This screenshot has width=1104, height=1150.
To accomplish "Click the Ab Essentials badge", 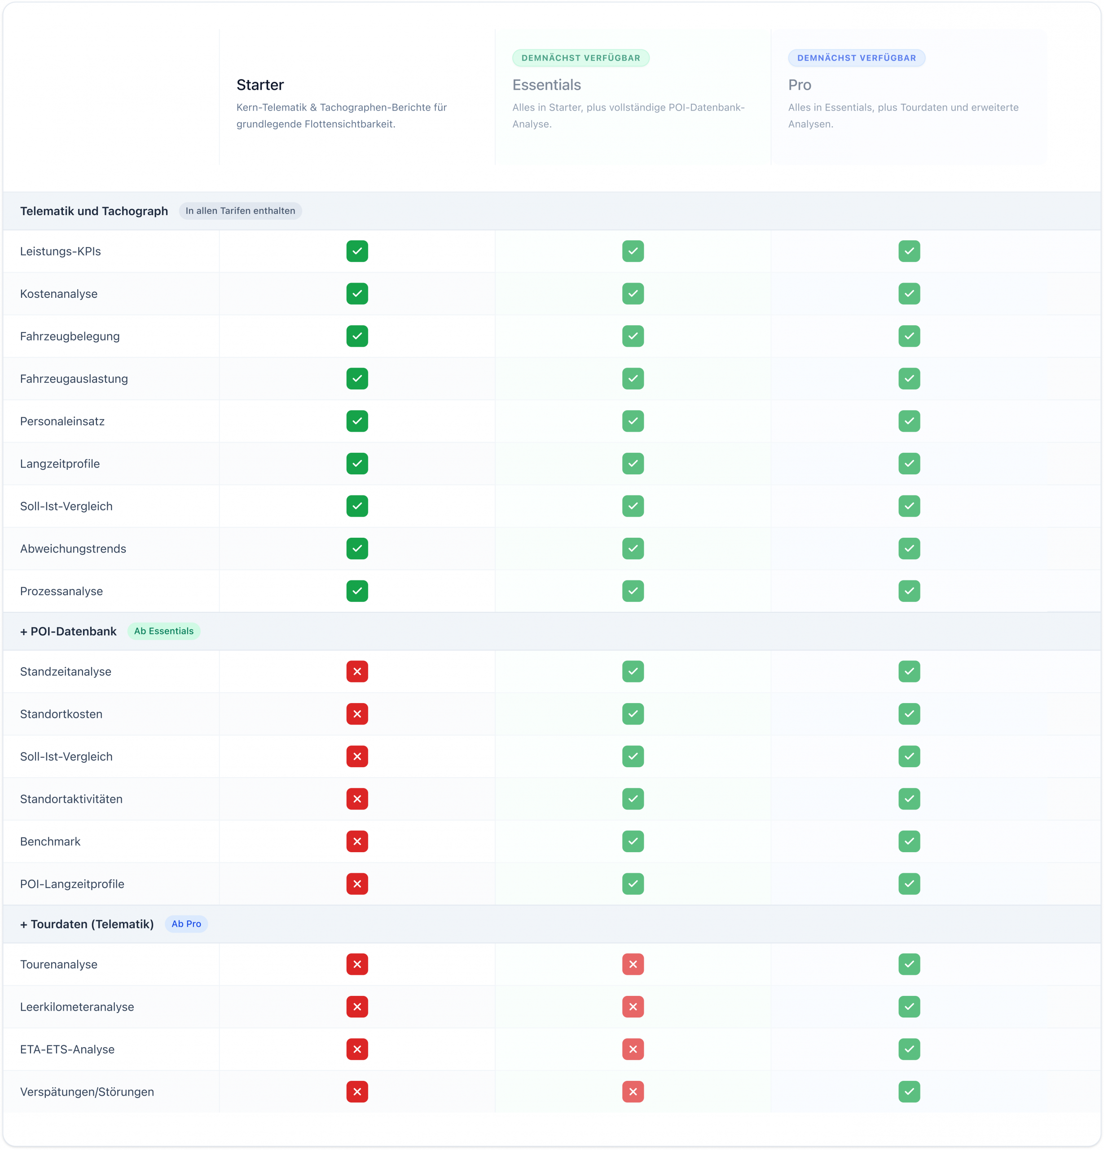I will [x=163, y=631].
